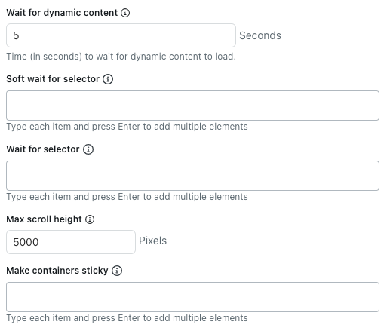Click the "Wait for dynamic content" label
The height and width of the screenshot is (334, 387).
point(62,13)
